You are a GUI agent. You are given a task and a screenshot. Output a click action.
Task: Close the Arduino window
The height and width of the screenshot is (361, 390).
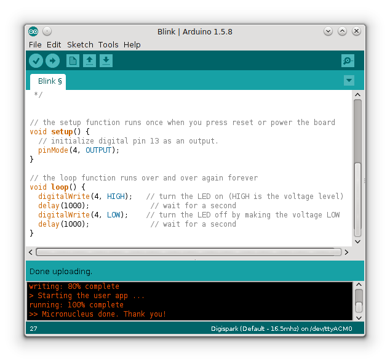click(356, 31)
